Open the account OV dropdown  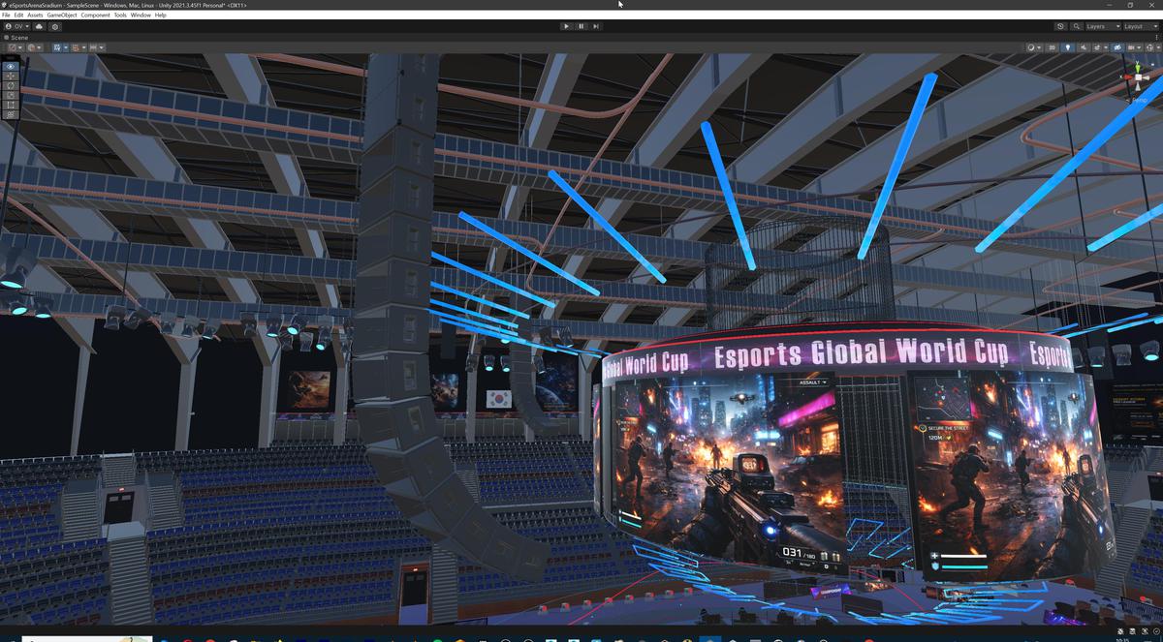[17, 26]
